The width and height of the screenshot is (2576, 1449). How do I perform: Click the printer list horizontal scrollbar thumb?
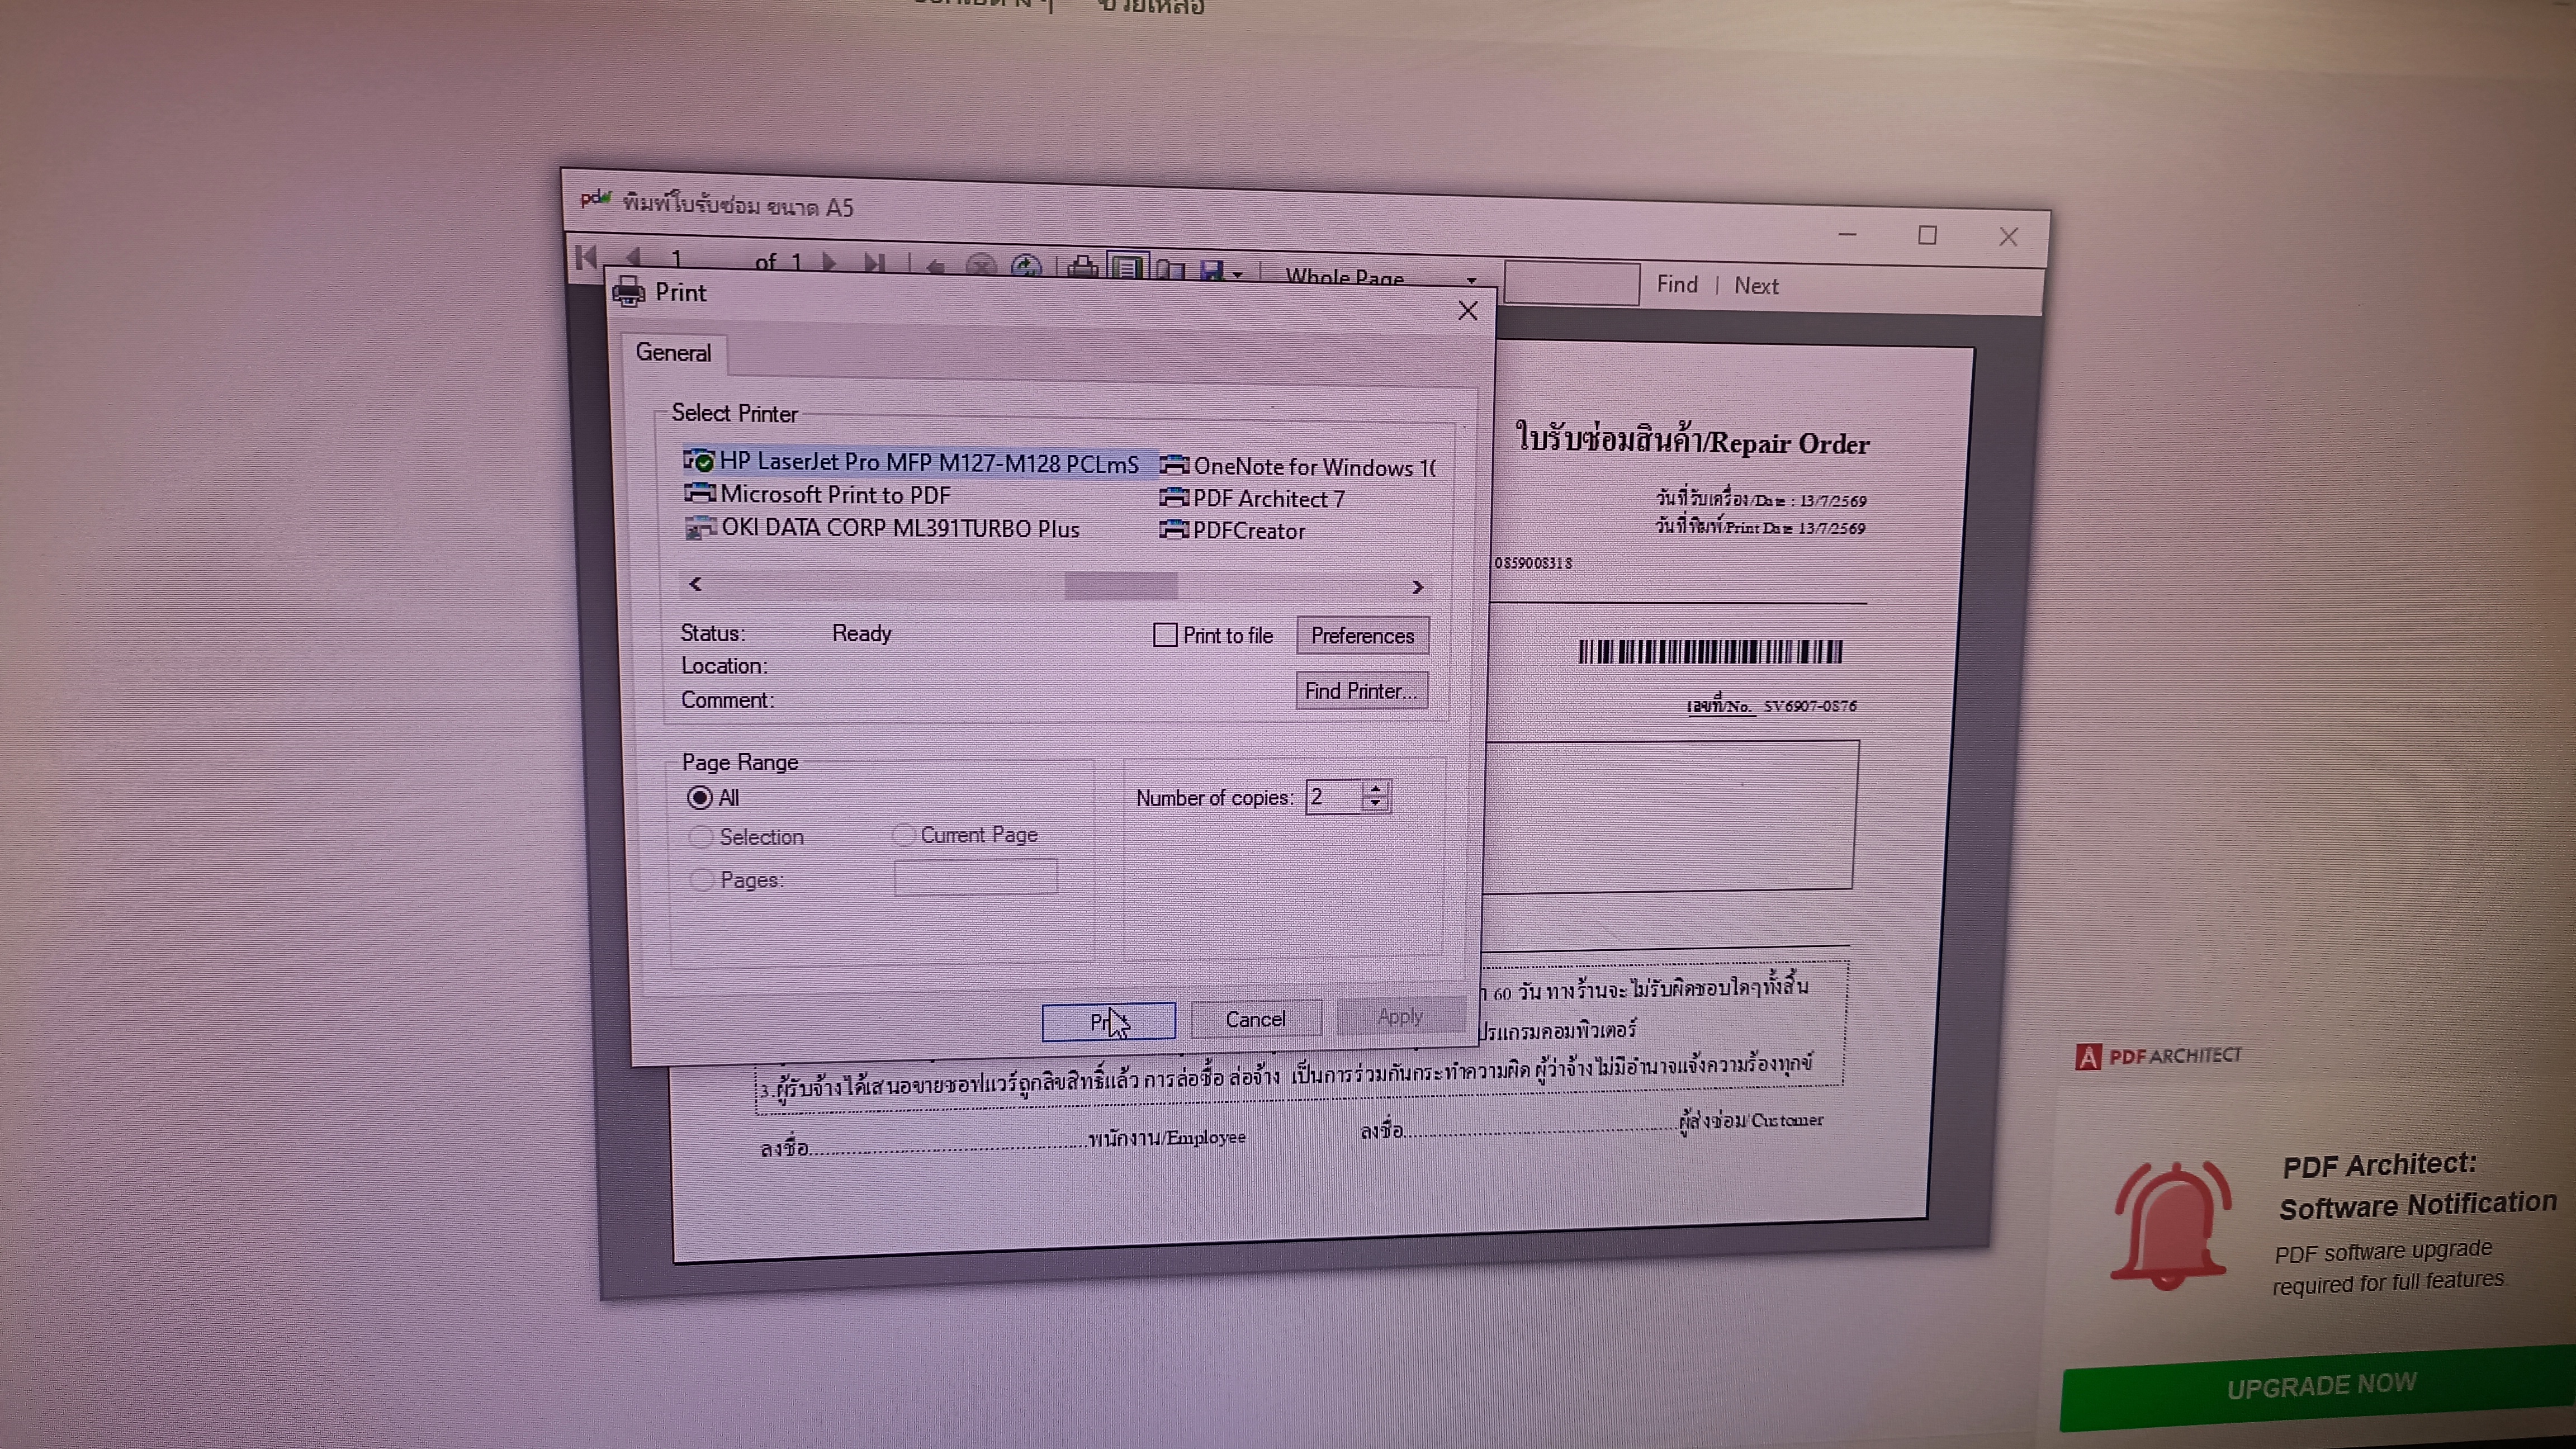1121,585
